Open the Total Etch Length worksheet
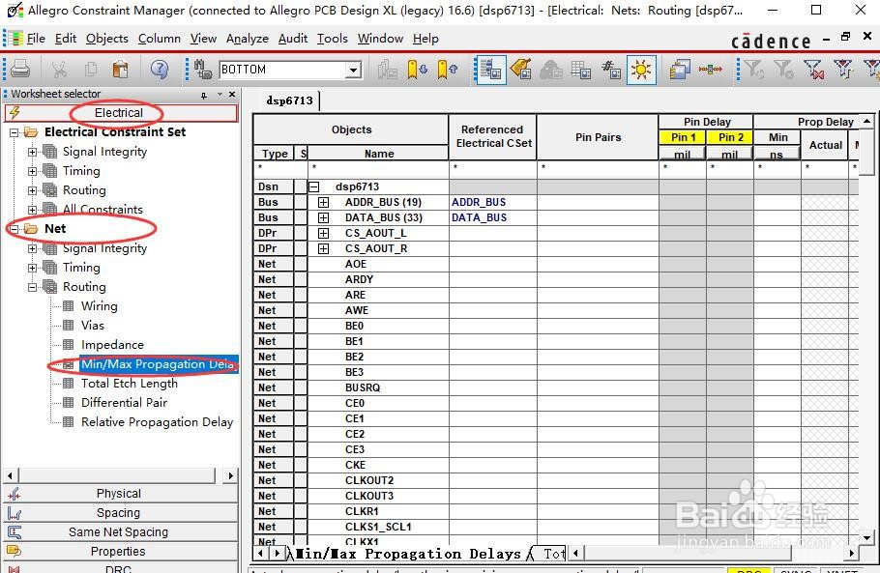This screenshot has width=880, height=573. point(129,384)
